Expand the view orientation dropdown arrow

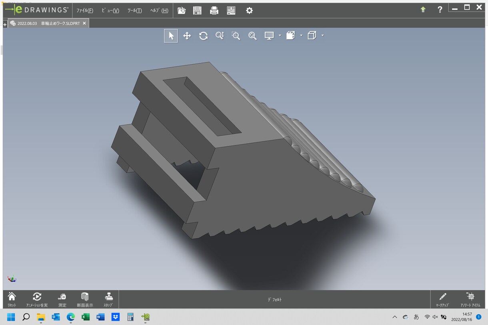tap(322, 36)
